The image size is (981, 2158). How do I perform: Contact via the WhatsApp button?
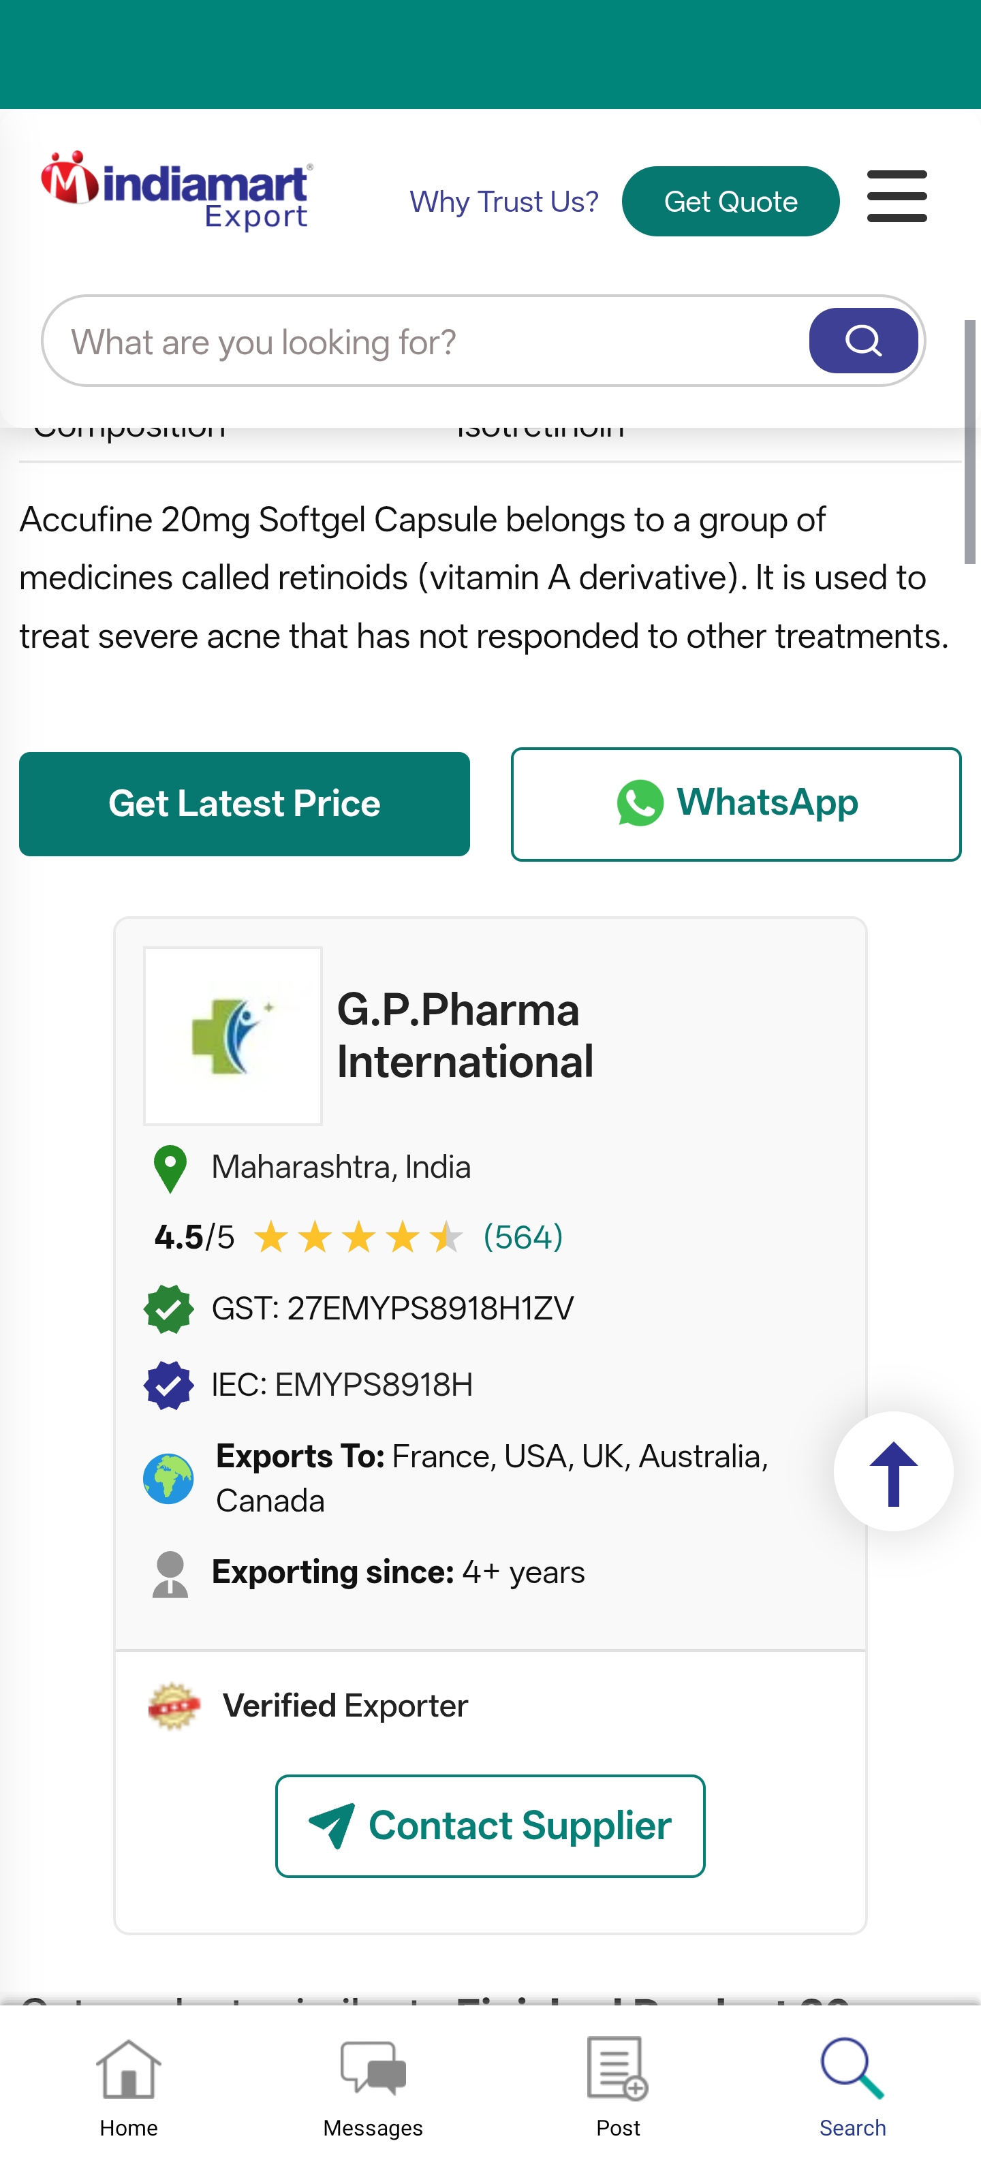pyautogui.click(x=736, y=803)
